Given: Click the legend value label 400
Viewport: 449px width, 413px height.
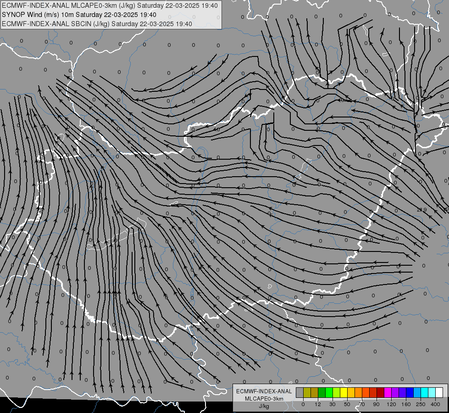Looking at the screenshot, I should pos(435,404).
